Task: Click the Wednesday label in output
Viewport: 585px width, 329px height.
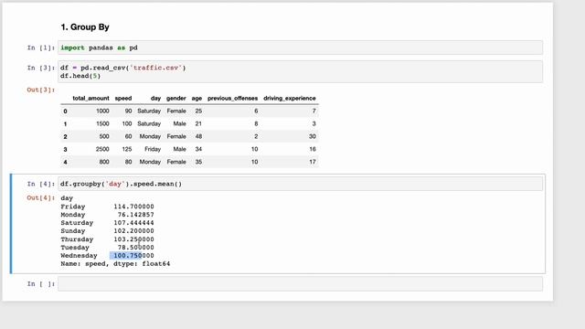Action: tap(79, 256)
